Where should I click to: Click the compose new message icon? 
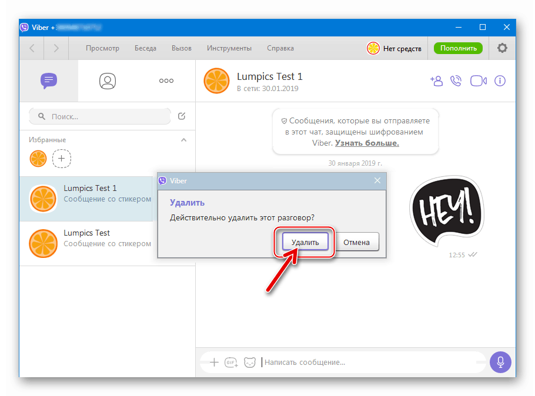(182, 116)
